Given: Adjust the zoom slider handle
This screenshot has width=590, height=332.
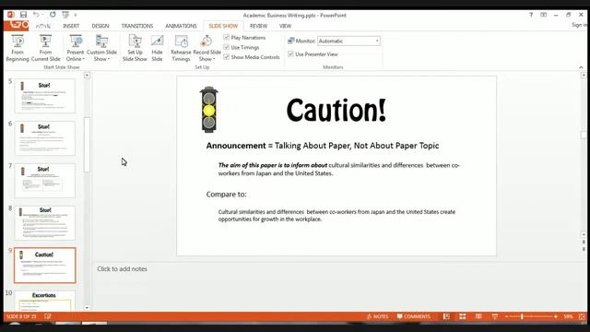Looking at the screenshot, I should pyautogui.click(x=522, y=316).
